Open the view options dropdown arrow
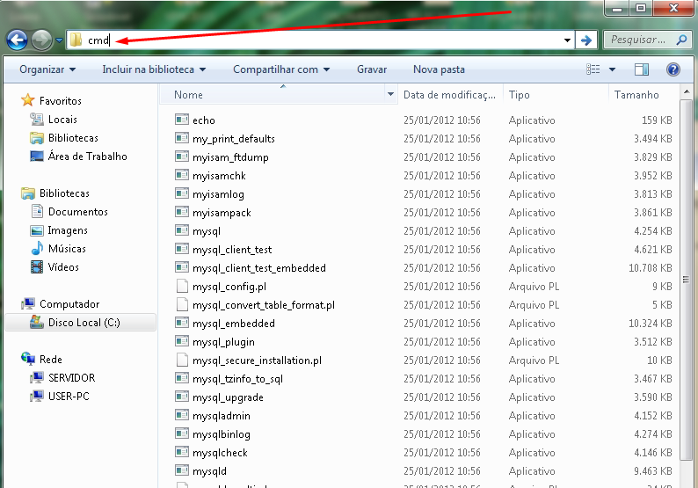The image size is (698, 488). [612, 69]
